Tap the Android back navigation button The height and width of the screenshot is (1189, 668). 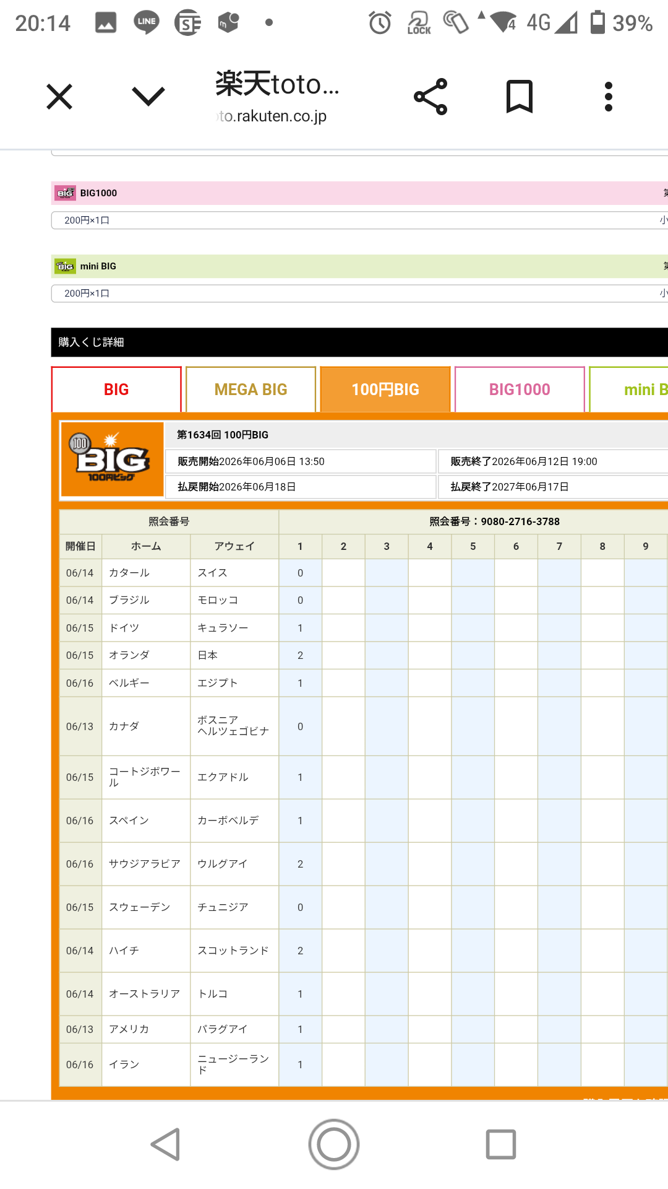pos(166,1144)
